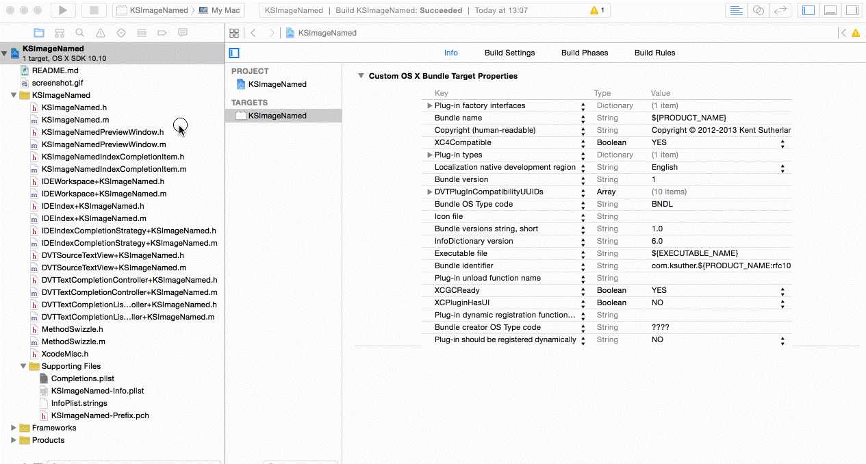
Task: Choose the My Mac run destination
Action: [x=220, y=10]
